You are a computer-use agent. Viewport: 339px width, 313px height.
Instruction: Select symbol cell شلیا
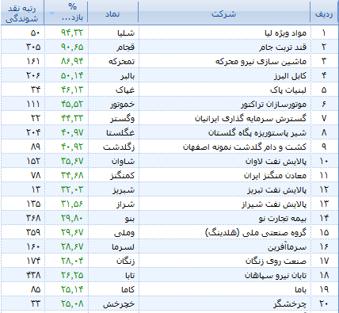pos(126,33)
